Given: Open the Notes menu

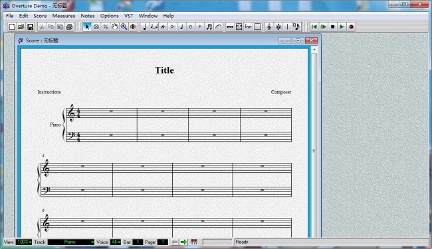Looking at the screenshot, I should (x=88, y=16).
